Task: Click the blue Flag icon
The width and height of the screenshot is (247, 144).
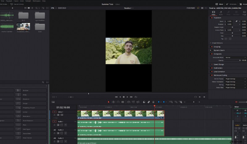Action: click(x=159, y=102)
